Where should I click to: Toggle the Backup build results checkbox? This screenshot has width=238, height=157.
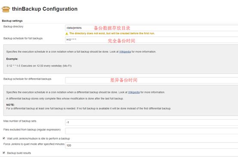click(x=4, y=153)
